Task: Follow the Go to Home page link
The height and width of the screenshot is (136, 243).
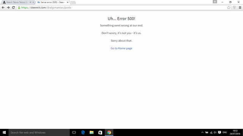Action: coord(121,48)
